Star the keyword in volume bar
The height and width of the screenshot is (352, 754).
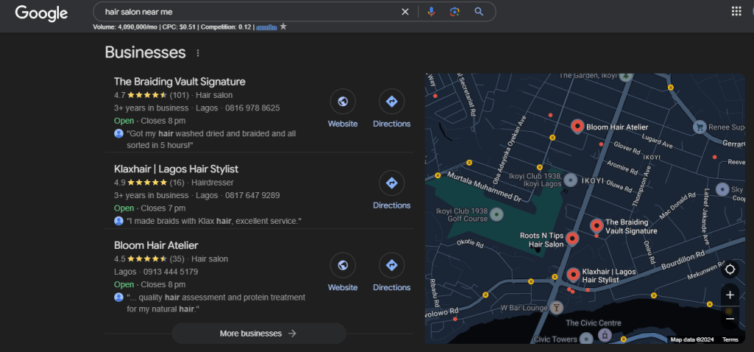[283, 27]
